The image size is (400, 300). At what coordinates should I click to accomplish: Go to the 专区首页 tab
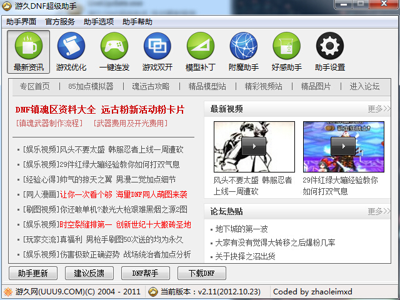tap(35, 86)
